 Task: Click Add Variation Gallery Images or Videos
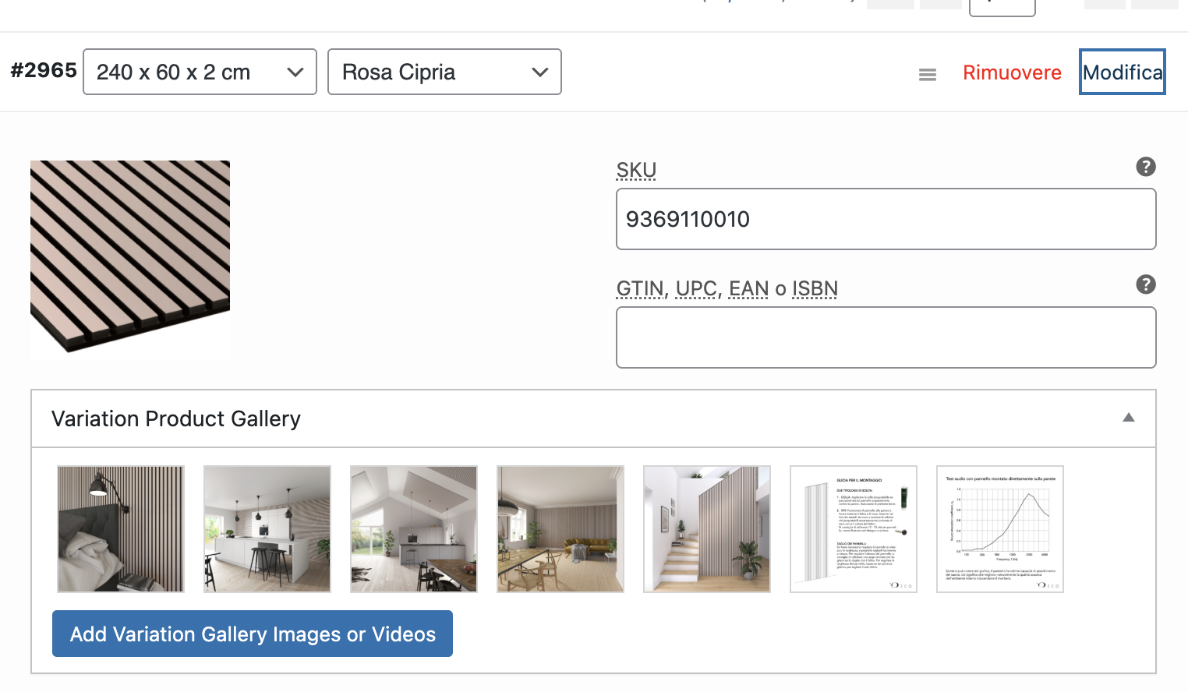(x=253, y=634)
